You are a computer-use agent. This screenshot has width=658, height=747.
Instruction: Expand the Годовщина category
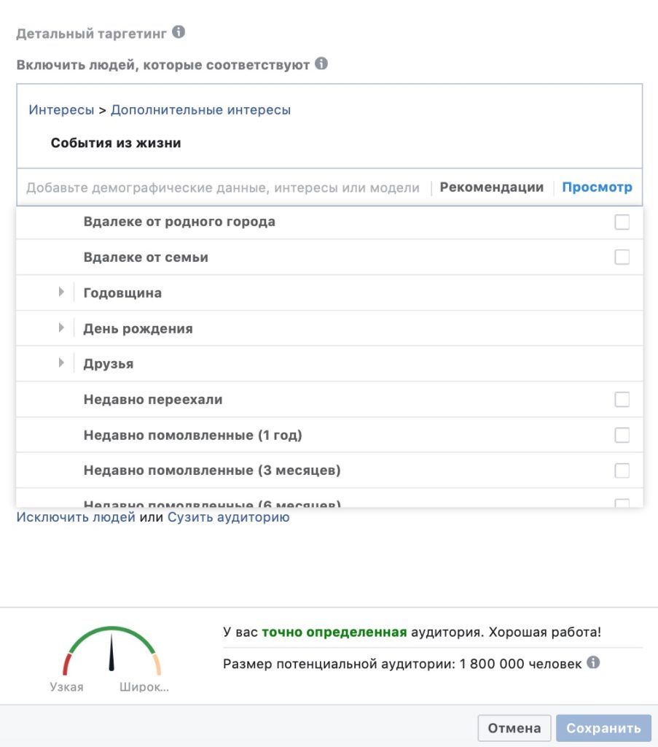tap(61, 292)
